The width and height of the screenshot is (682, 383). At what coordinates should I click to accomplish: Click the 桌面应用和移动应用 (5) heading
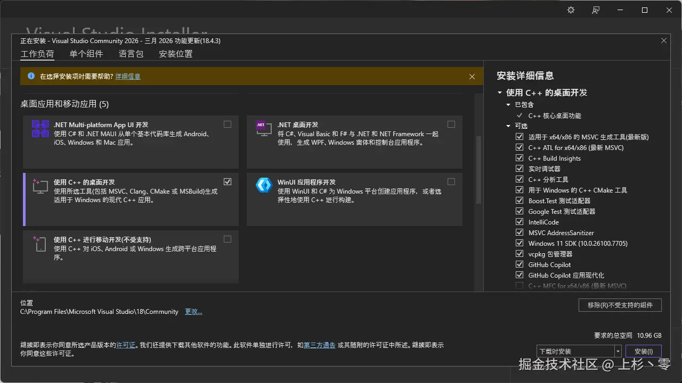click(64, 104)
